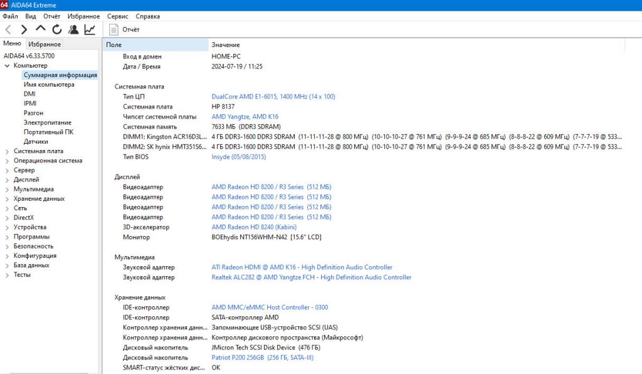
Task: Click the Отчёт report page icon
Action: [x=114, y=29]
